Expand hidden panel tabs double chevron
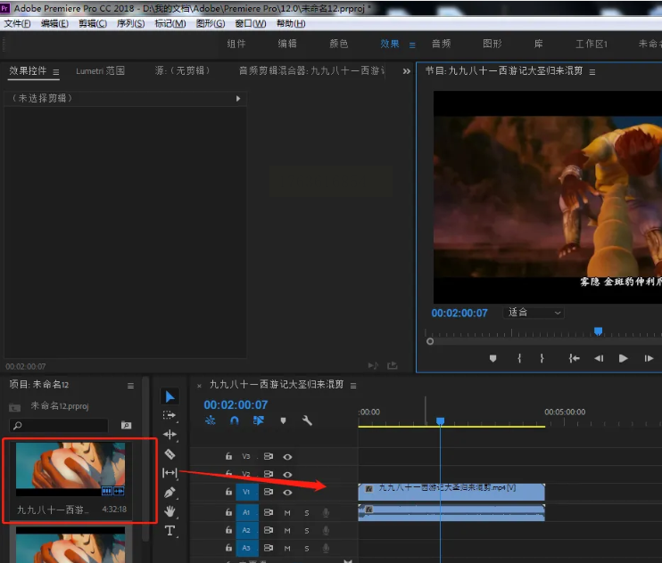 (x=407, y=71)
